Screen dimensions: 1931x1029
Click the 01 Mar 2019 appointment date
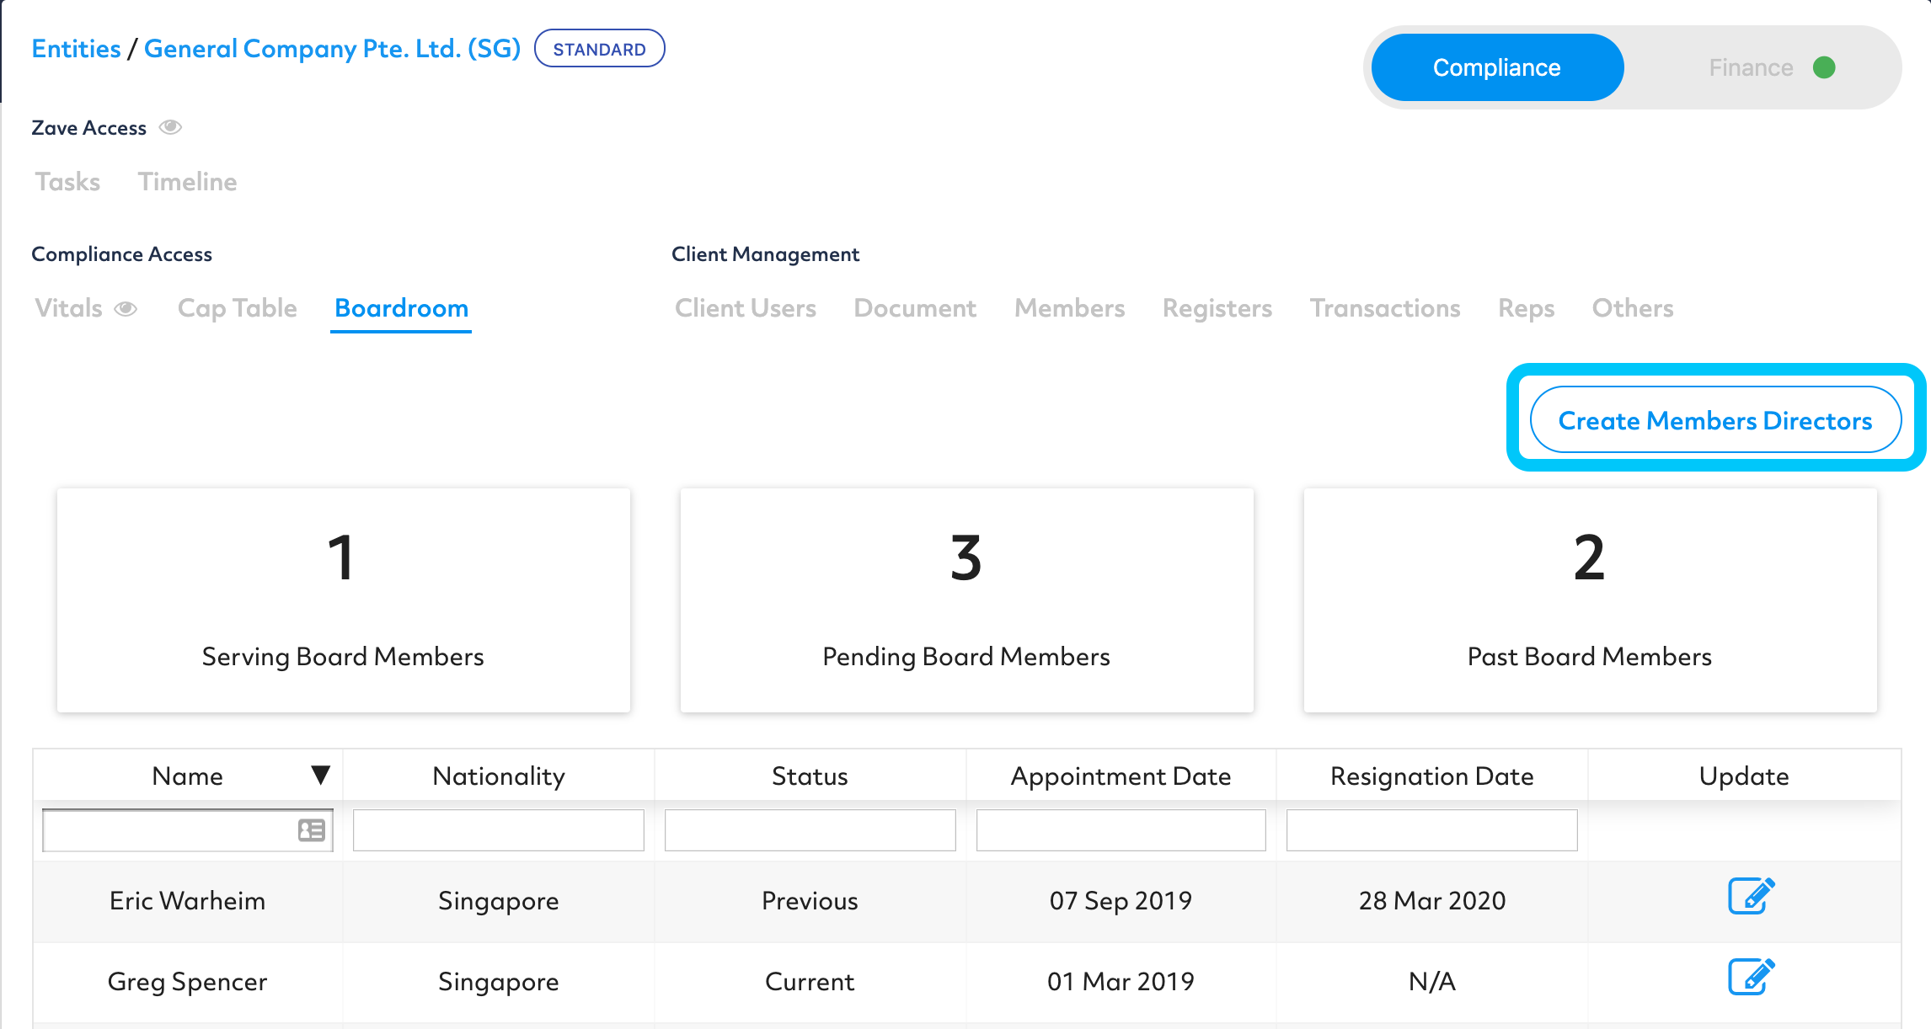[x=1121, y=982]
